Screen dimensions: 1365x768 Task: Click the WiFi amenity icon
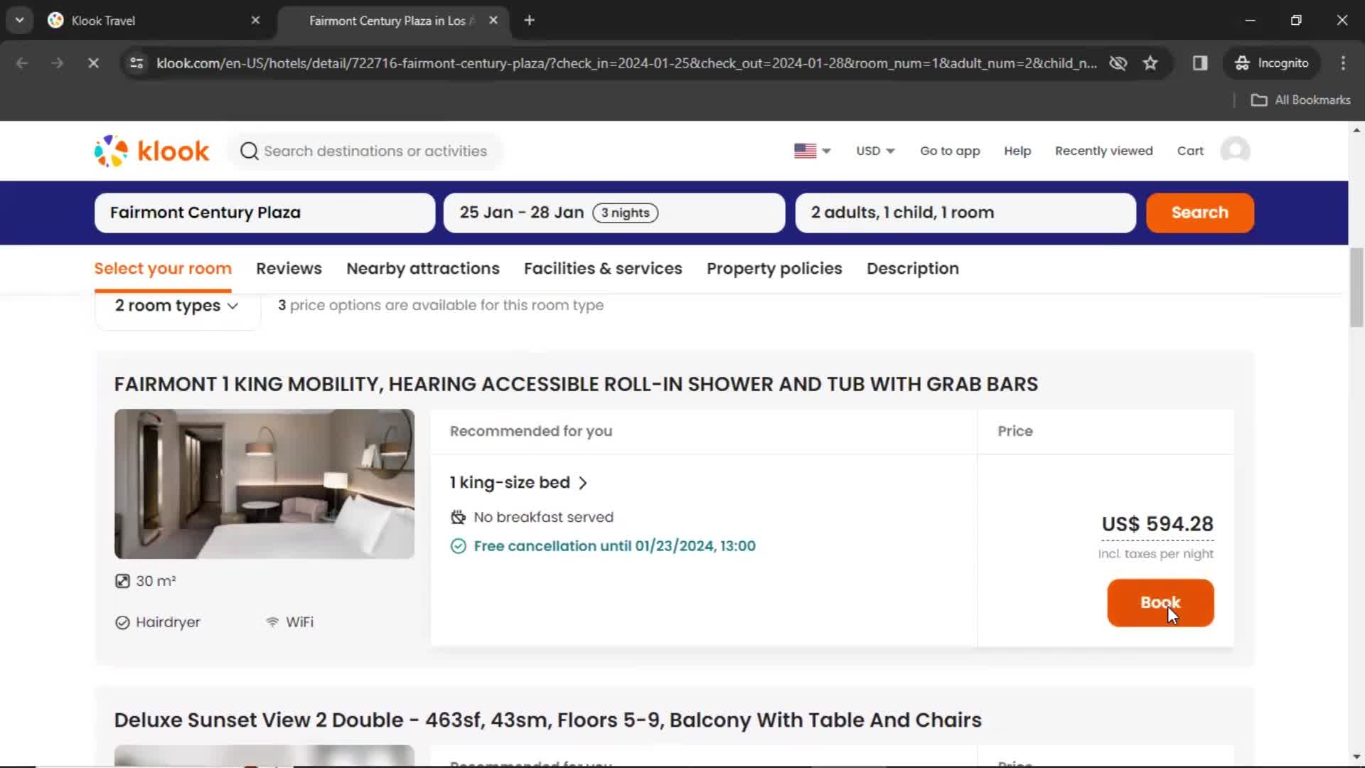tap(272, 622)
